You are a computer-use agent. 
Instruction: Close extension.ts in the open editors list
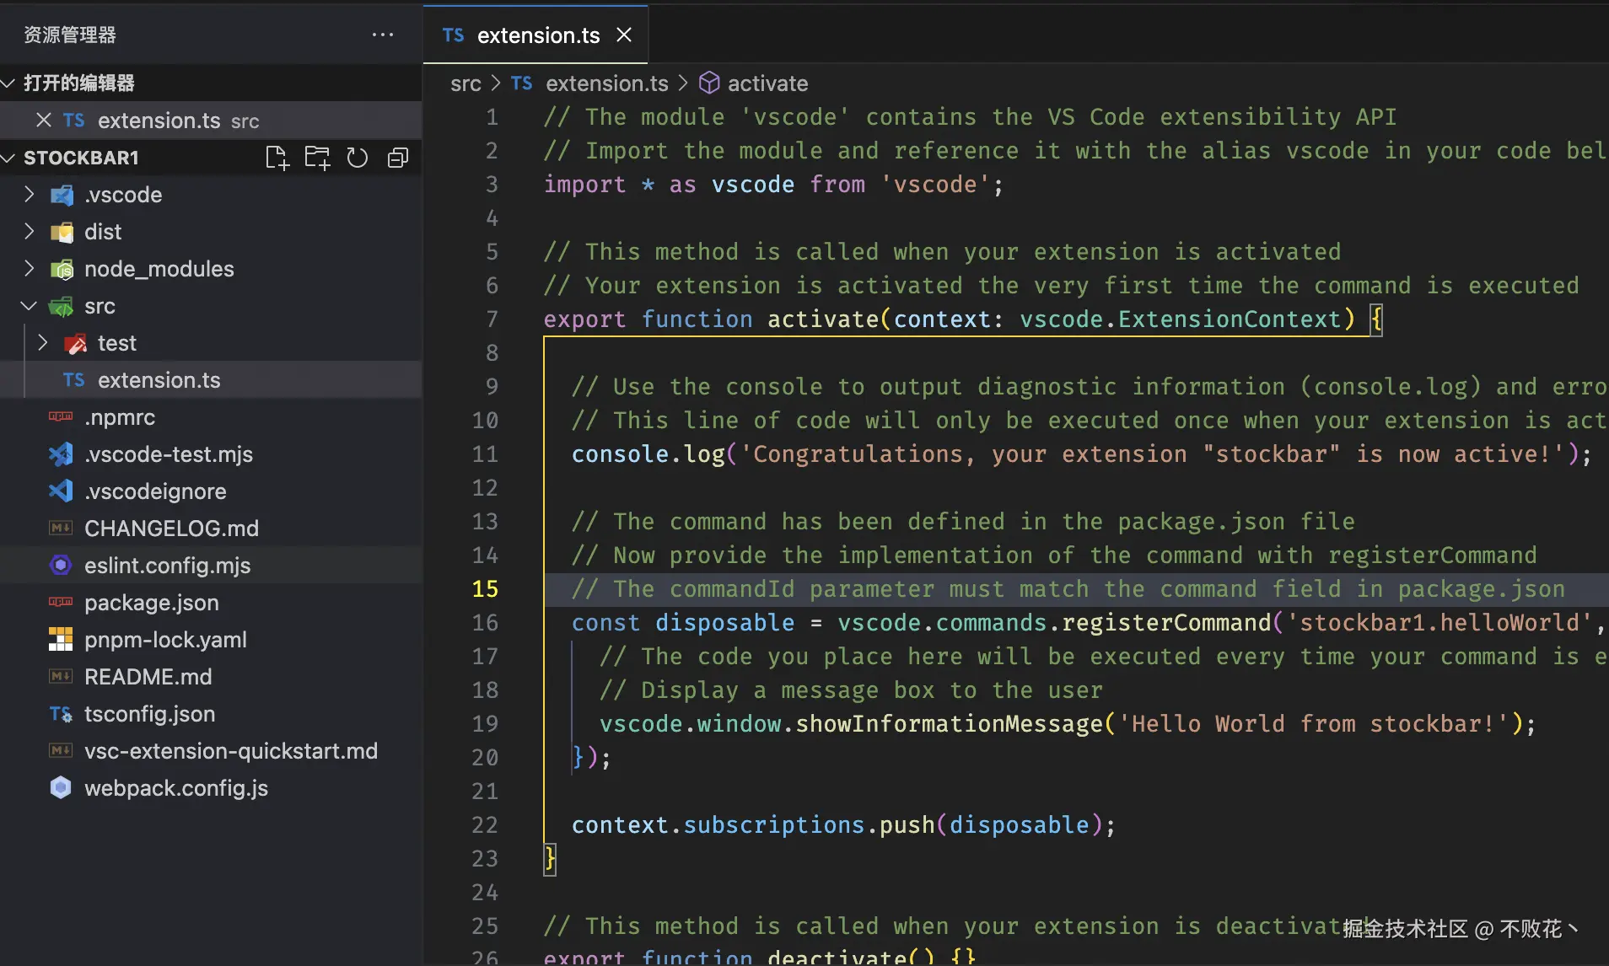[44, 121]
